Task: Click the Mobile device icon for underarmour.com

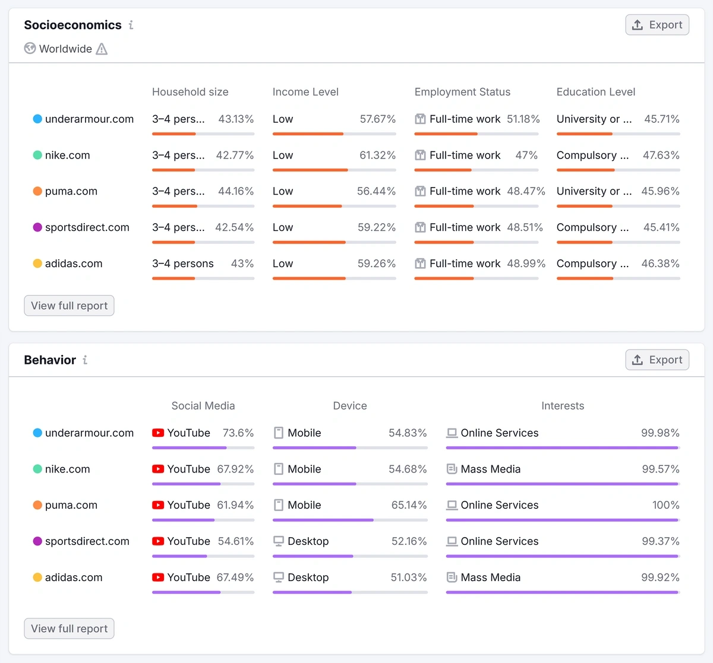Action: coord(278,433)
